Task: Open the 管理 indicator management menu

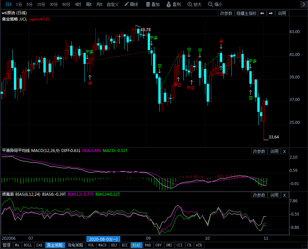Action: [x=7, y=245]
